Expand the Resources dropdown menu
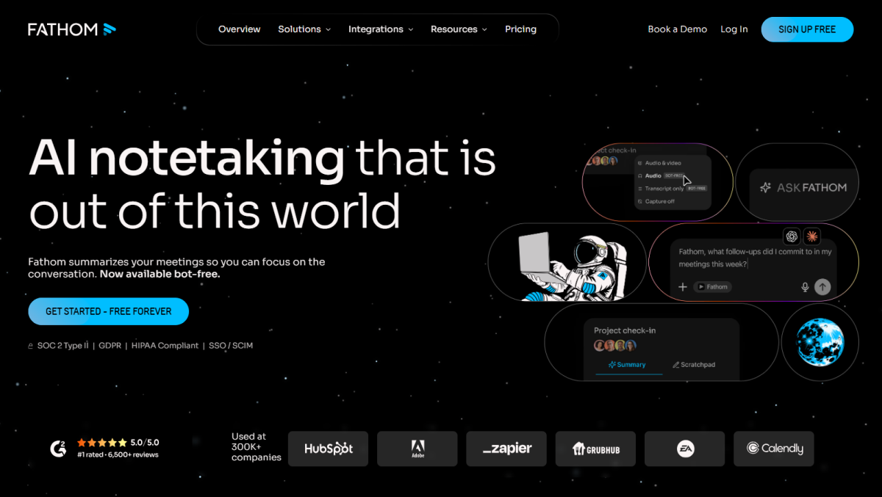Image resolution: width=882 pixels, height=497 pixels. (459, 29)
